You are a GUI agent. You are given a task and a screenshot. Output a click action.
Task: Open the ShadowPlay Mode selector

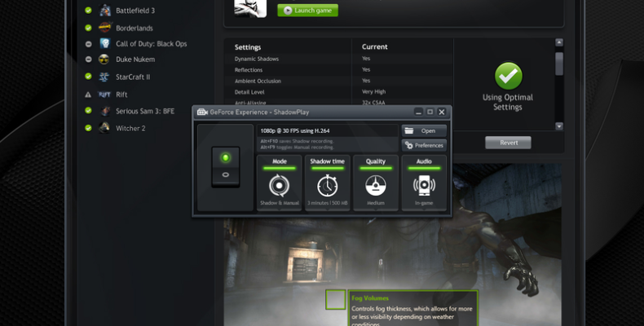pyautogui.click(x=280, y=183)
